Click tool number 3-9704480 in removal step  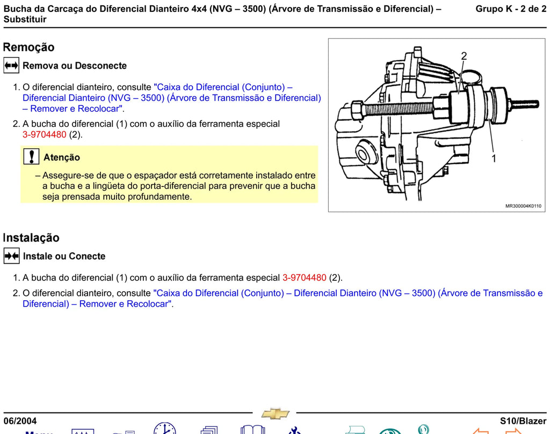click(45, 134)
